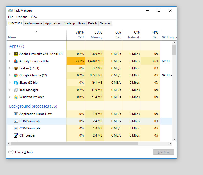Image resolution: width=203 pixels, height=175 pixels.
Task: Click the Affinity Designer Beta icon
Action: pyautogui.click(x=16, y=61)
